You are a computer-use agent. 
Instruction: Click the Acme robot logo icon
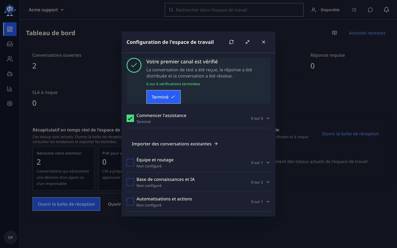(10, 10)
